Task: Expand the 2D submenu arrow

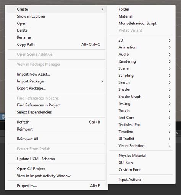Action: 170,40
